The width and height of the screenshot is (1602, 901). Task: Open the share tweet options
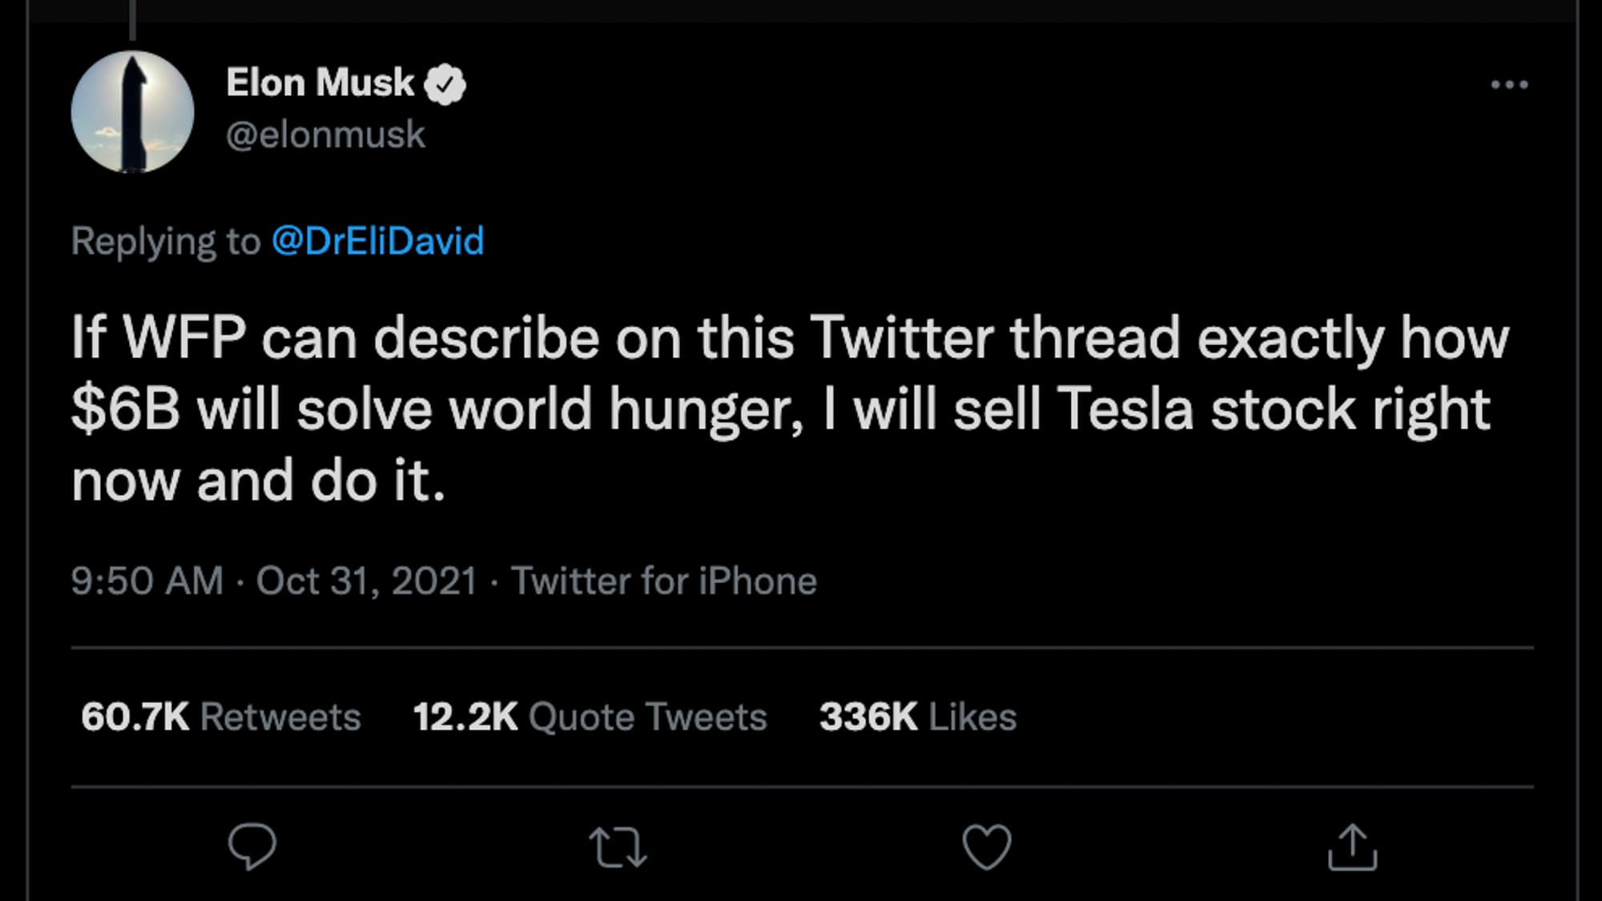coord(1352,847)
